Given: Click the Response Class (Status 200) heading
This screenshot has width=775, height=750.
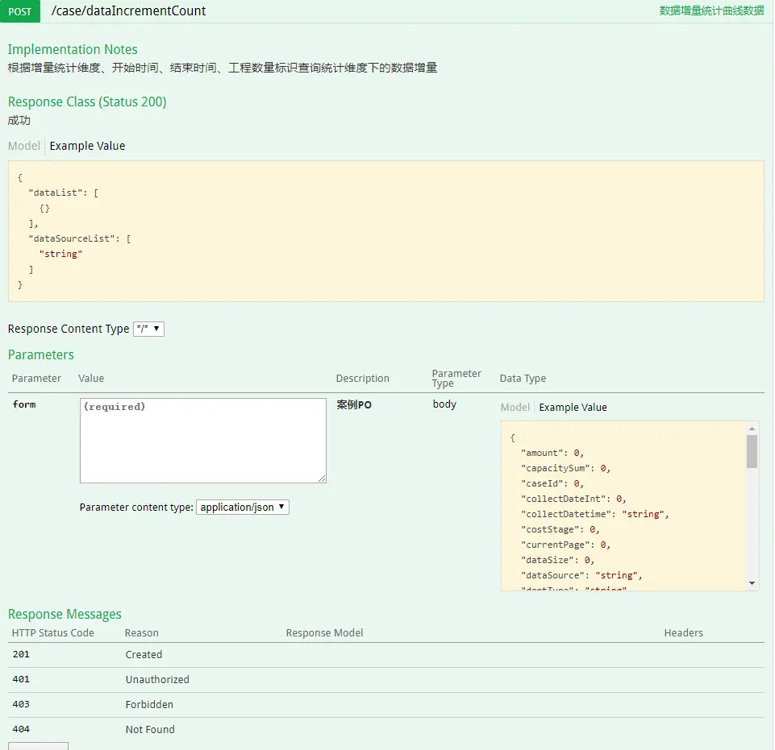Looking at the screenshot, I should (x=87, y=102).
